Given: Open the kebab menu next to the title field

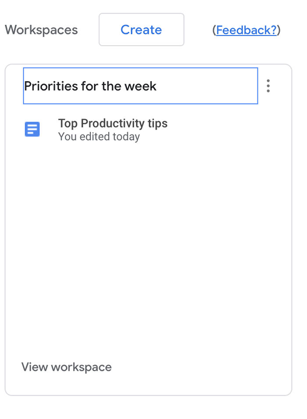Looking at the screenshot, I should (x=268, y=86).
